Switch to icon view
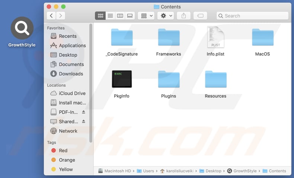The width and height of the screenshot is (294, 178). click(100, 16)
